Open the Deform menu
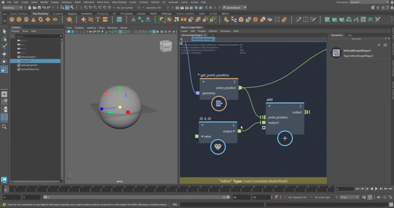The image size is (394, 208). 155,2
